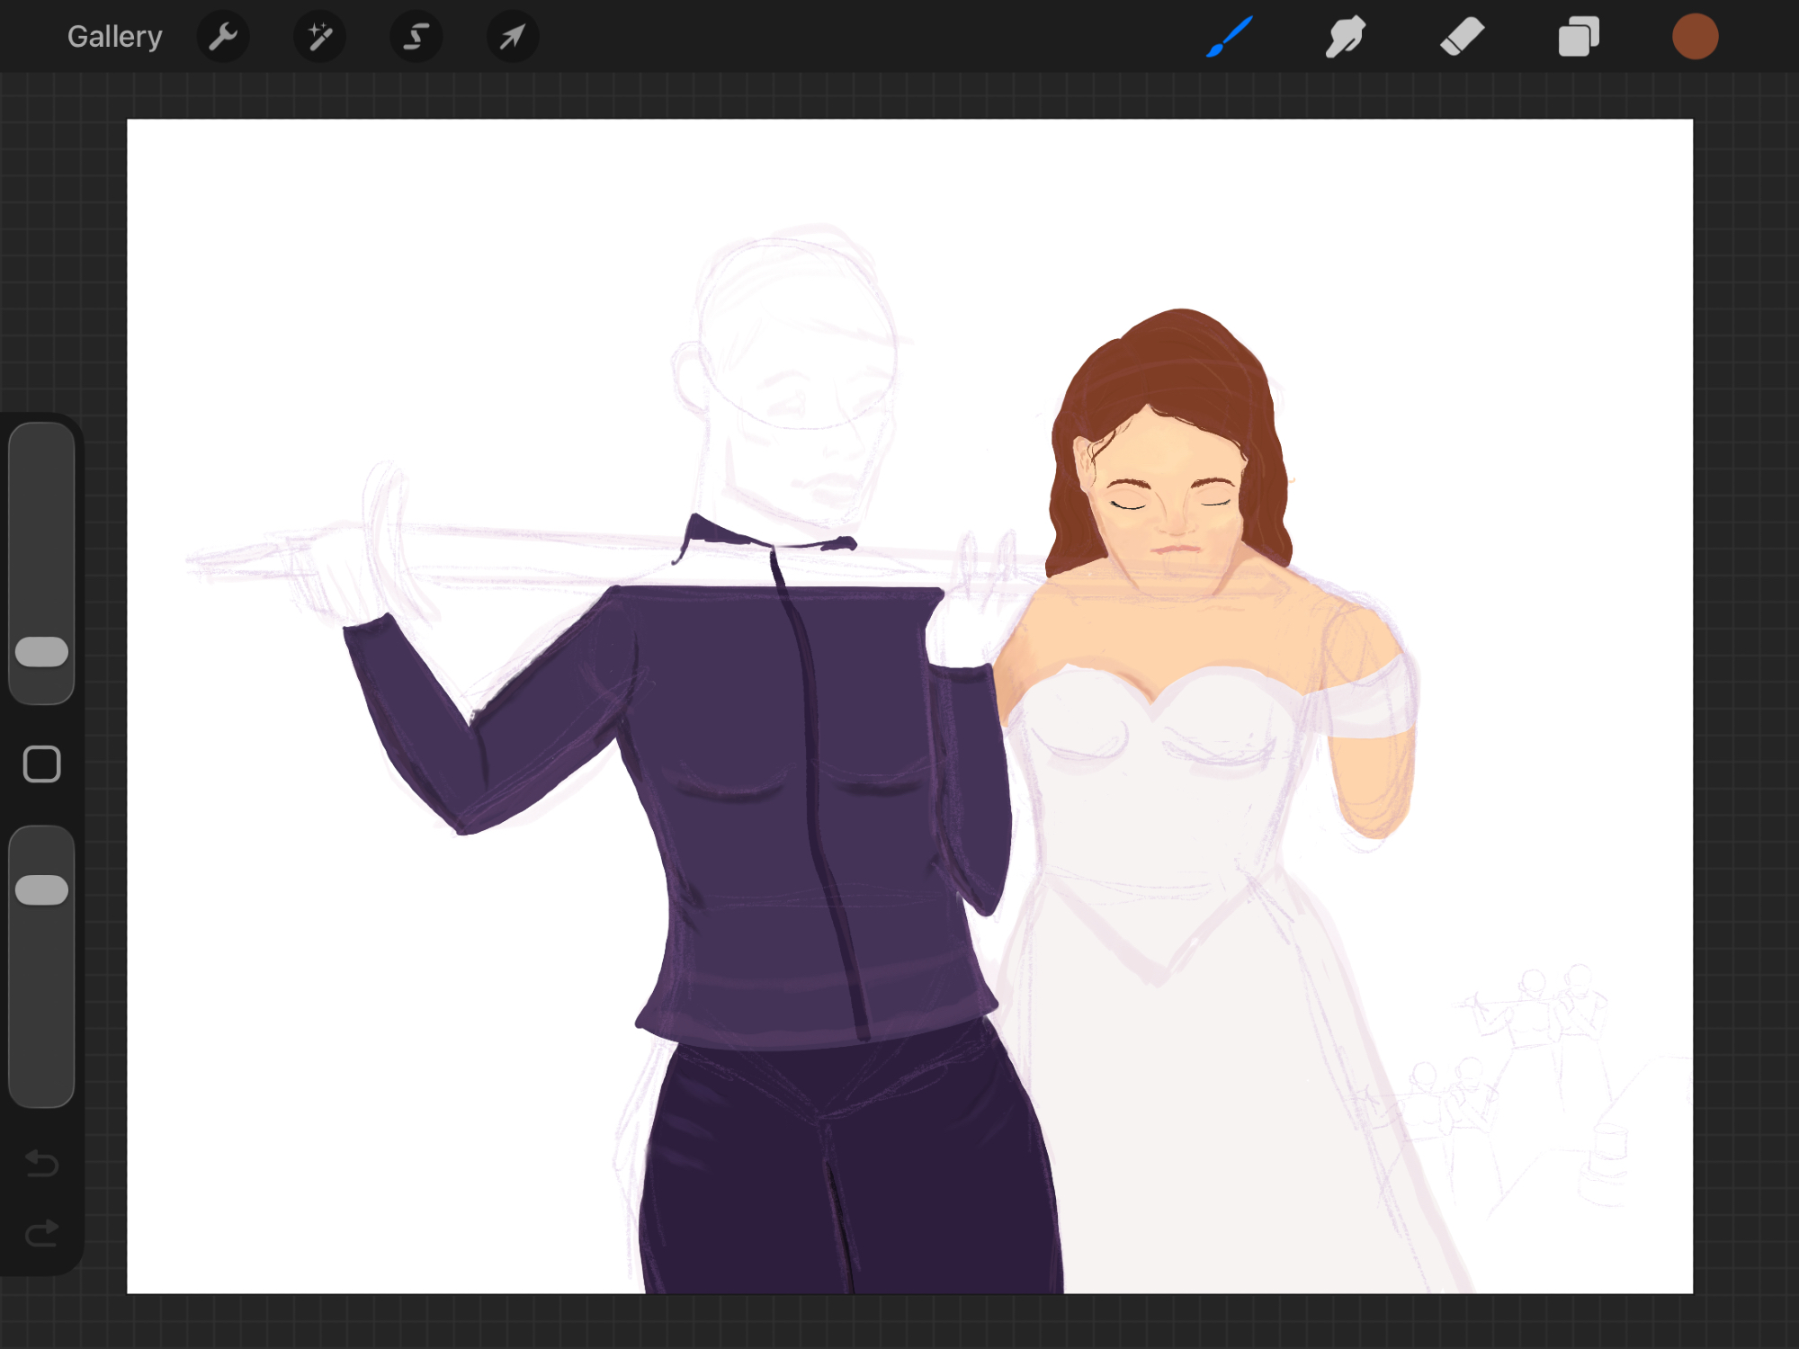Redo the last undone action

41,1233
